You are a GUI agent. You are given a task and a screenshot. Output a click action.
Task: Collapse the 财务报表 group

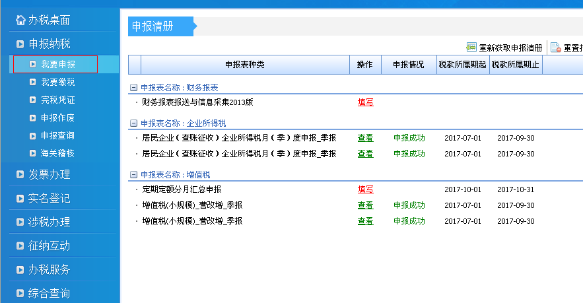click(x=133, y=87)
